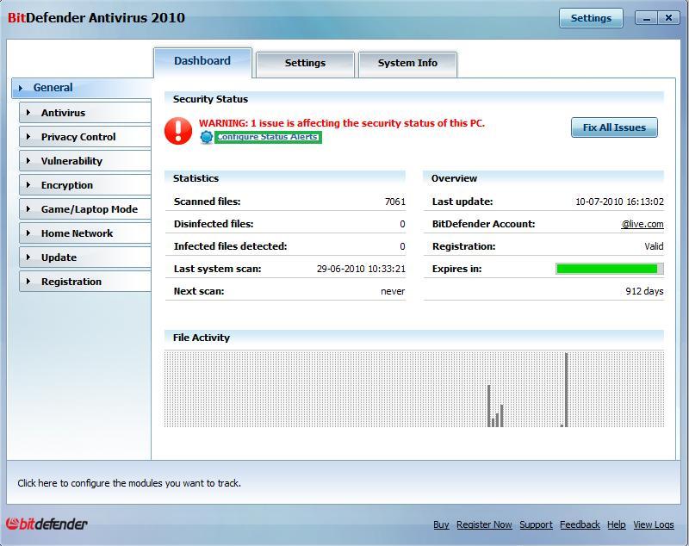The image size is (689, 546).
Task: Click the @live.com account link
Action: point(642,224)
